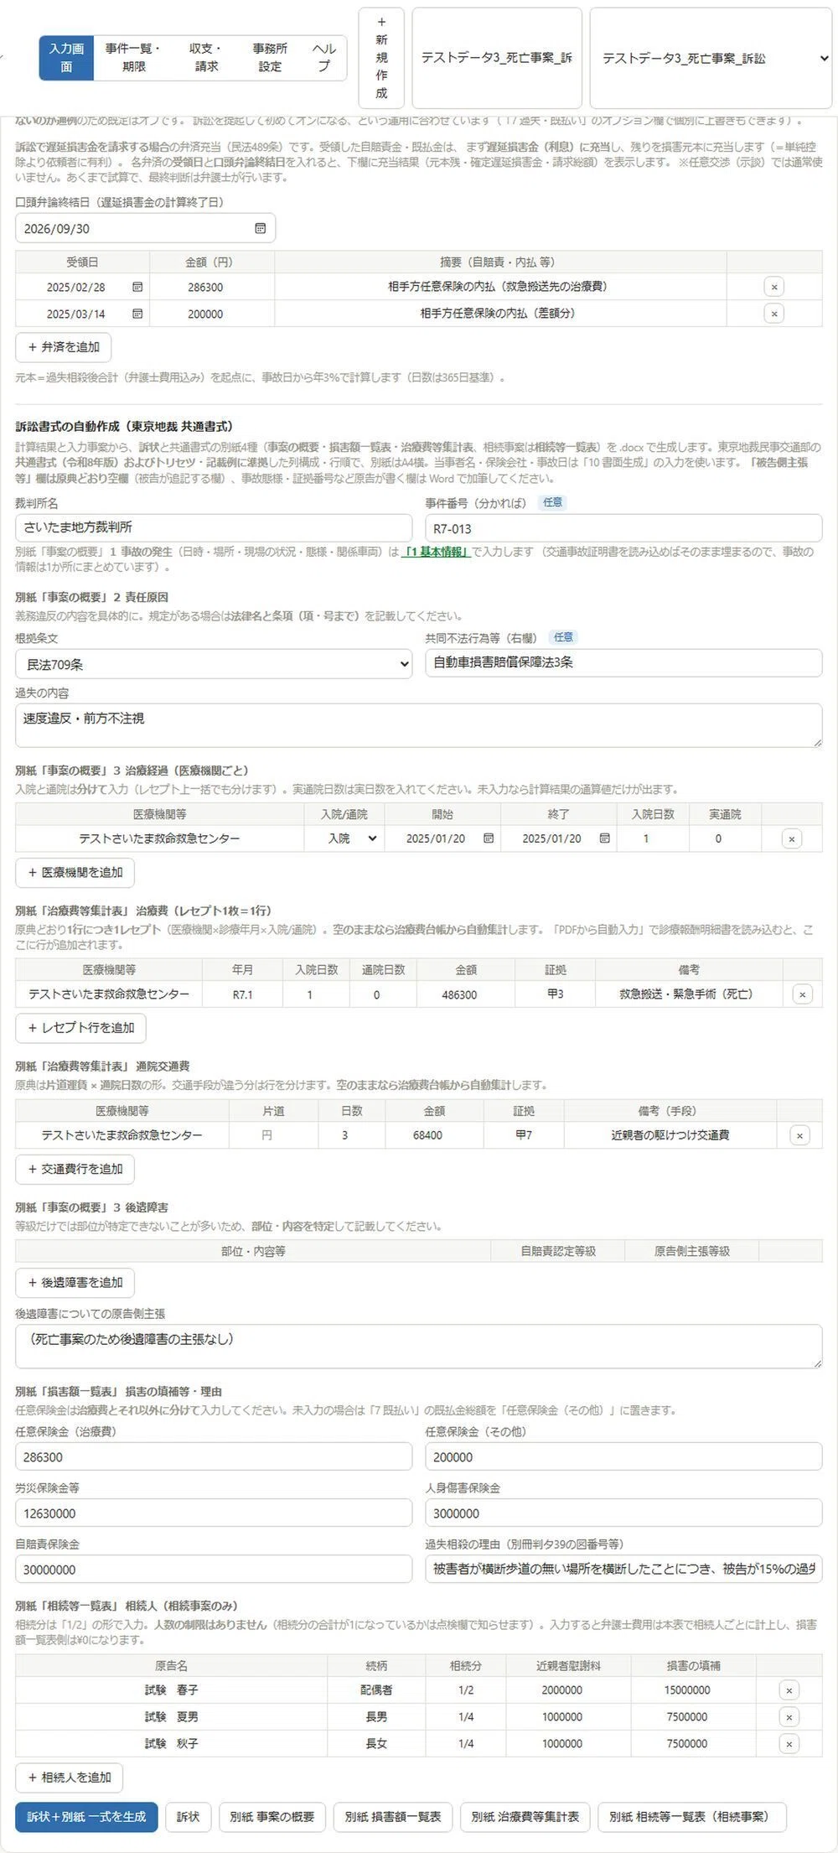Remove the treatment history row for テストさいたま救命救急センター
The height and width of the screenshot is (1853, 838).
[x=792, y=838]
